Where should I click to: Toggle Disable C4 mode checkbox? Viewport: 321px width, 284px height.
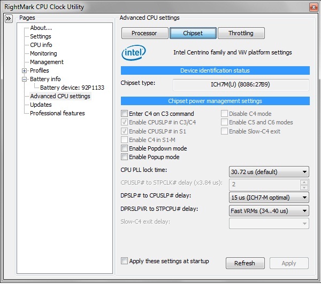[x=224, y=114]
